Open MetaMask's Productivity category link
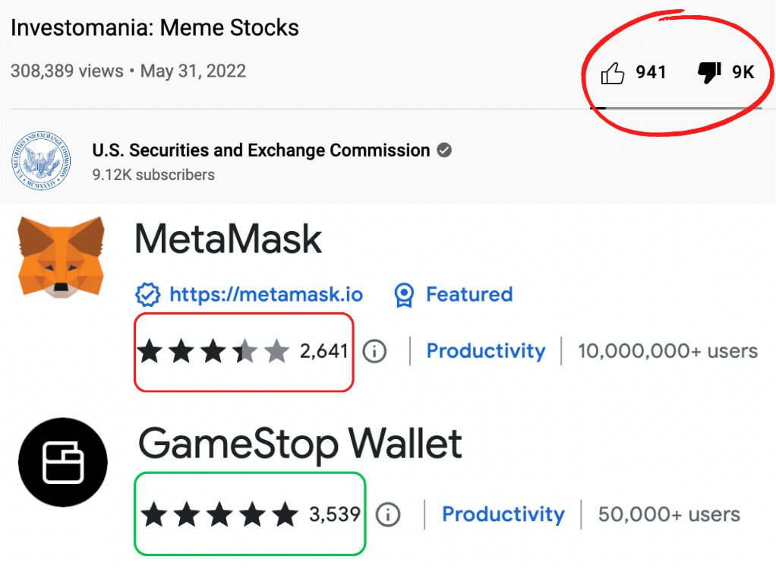776x585 pixels. click(x=486, y=351)
